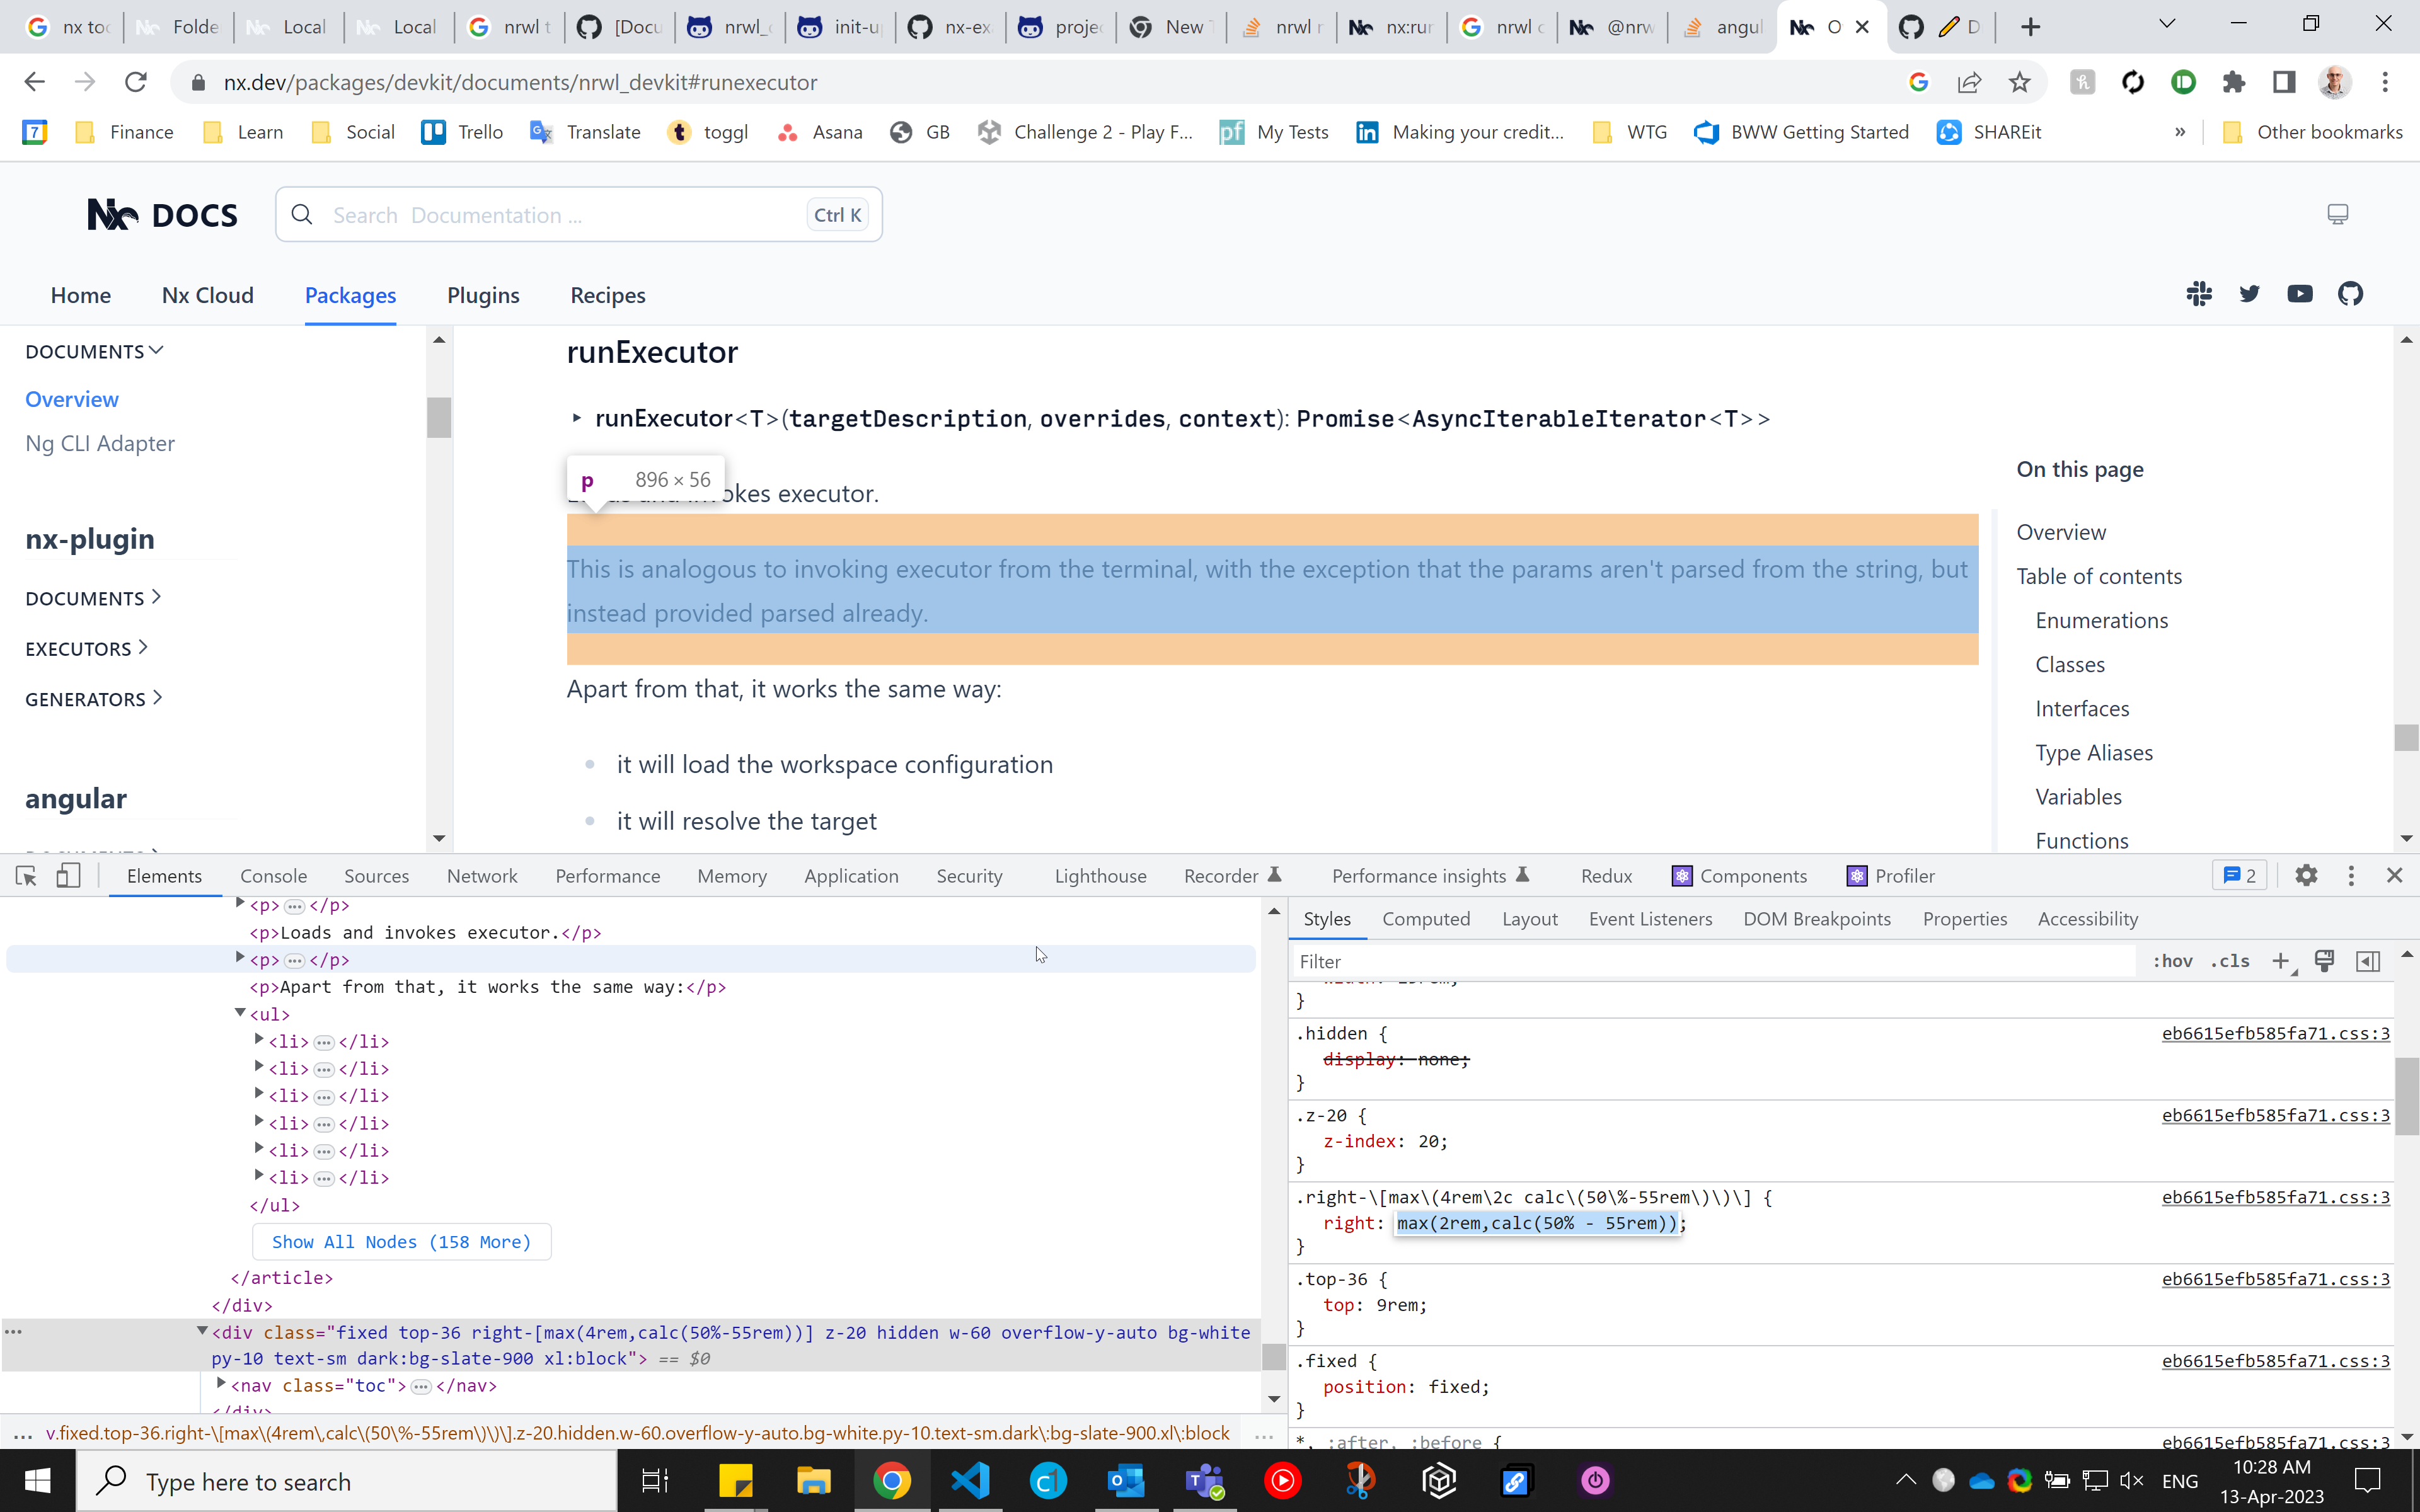
Task: Click the YouTube icon in the Nx docs header
Action: pos(2301,293)
